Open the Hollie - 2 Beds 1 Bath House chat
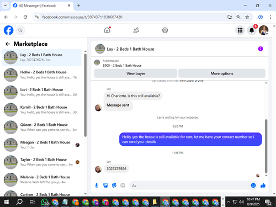The width and height of the screenshot is (276, 207). click(41, 75)
